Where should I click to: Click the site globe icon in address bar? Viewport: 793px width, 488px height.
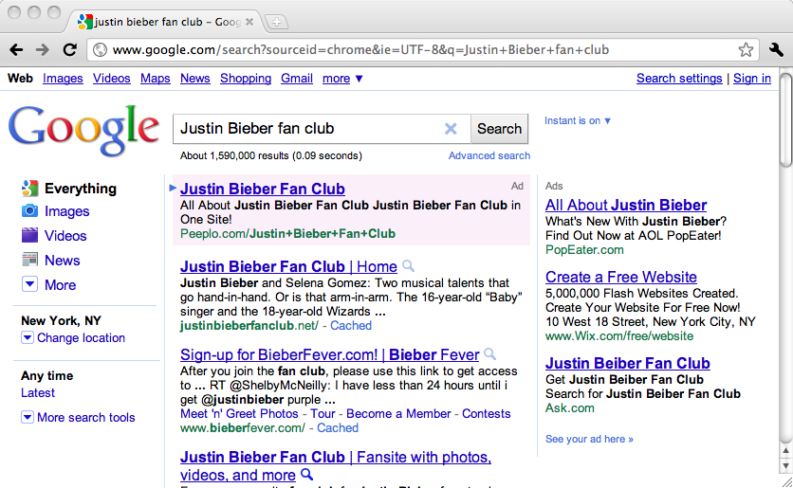tap(101, 49)
